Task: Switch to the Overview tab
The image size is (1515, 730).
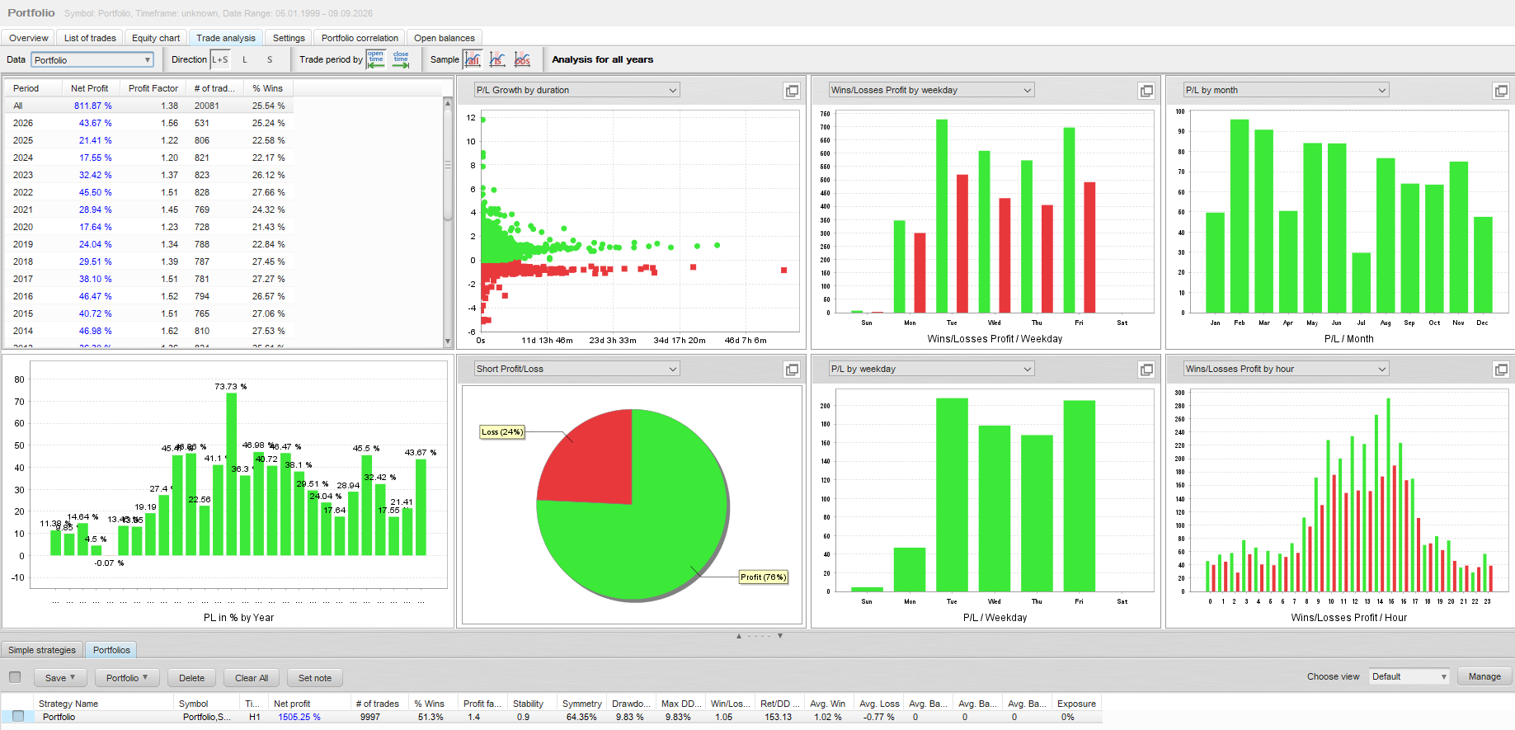Action: coord(29,38)
